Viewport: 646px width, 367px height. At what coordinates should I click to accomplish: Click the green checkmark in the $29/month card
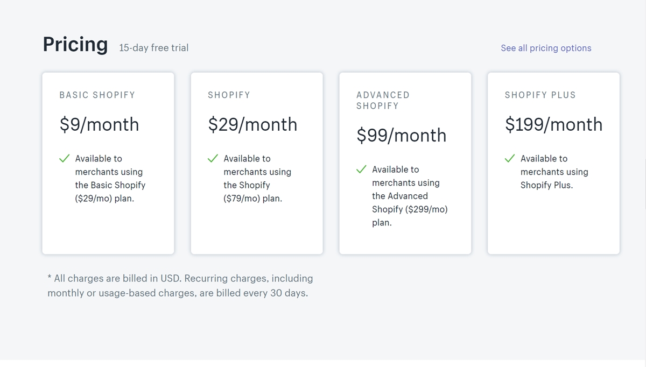(x=213, y=158)
